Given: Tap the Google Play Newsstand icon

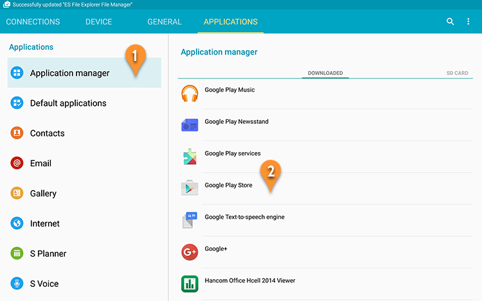Looking at the screenshot, I should (x=190, y=125).
